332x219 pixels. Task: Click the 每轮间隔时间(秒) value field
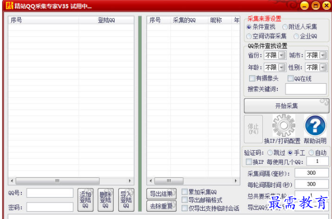tap(312, 184)
